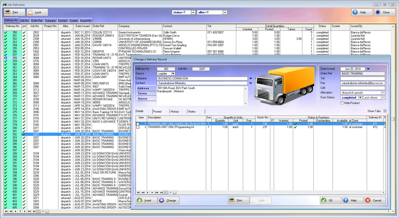This screenshot has height=218, width=399.
Task: Switch to the Posted tab
Action: pyautogui.click(x=157, y=111)
